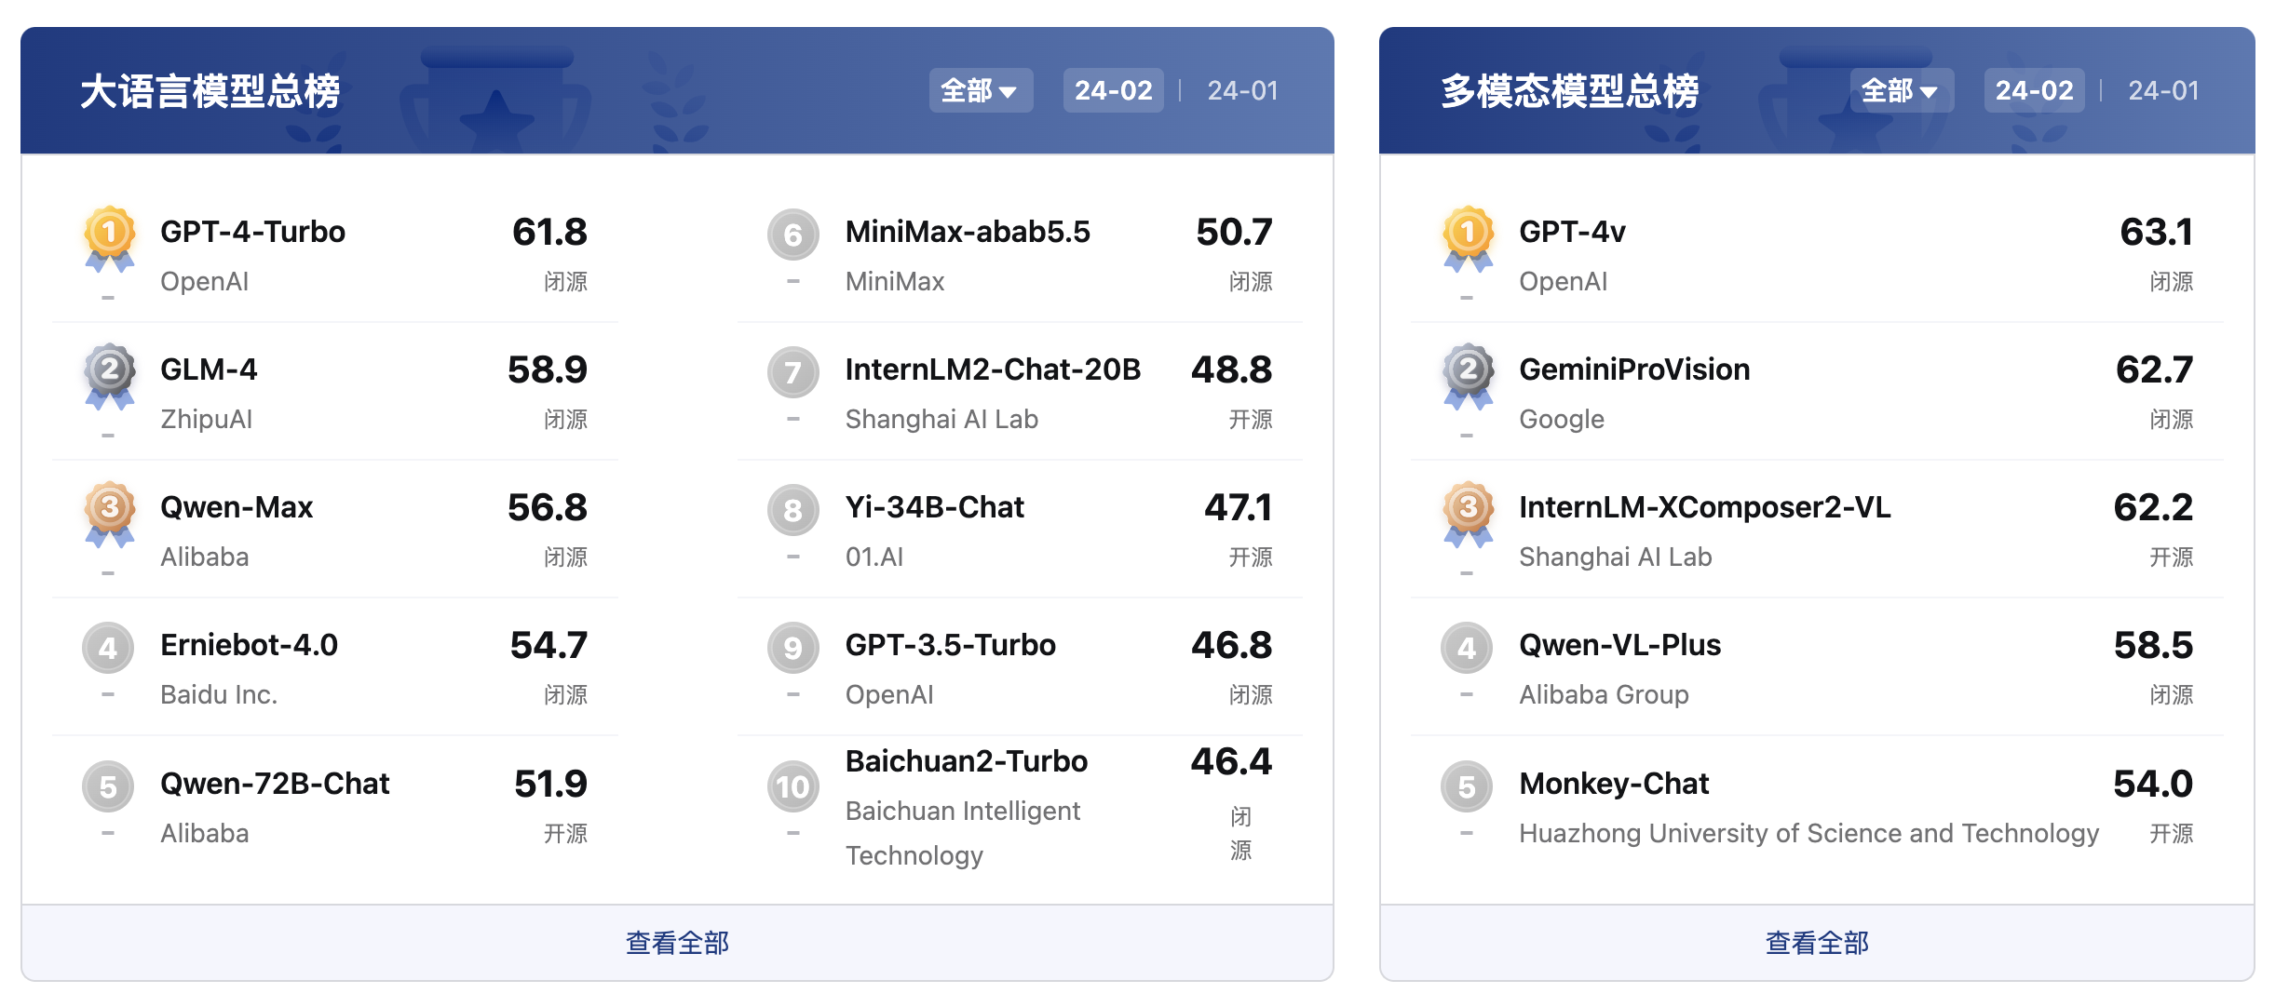Click rank 4 badge beside Erniebot-4.0
2289x1007 pixels.
(x=108, y=648)
